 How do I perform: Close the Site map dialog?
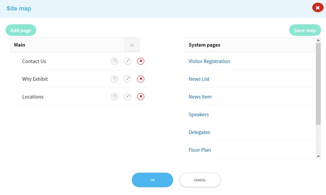point(318,8)
